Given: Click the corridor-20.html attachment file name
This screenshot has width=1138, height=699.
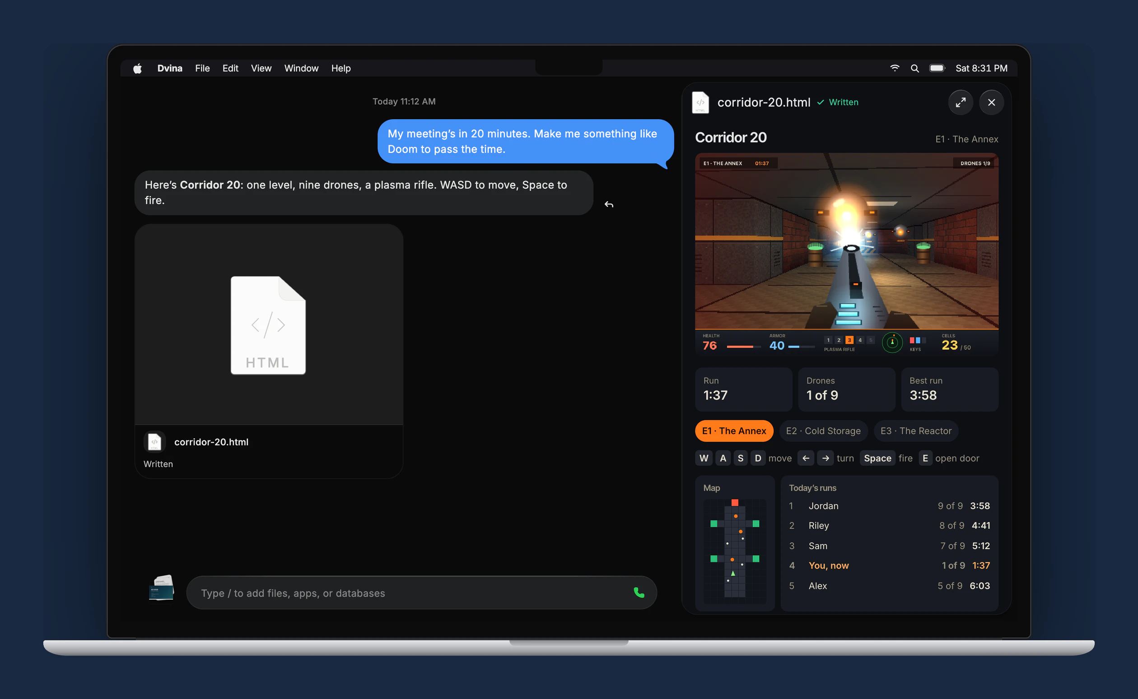Looking at the screenshot, I should (211, 442).
